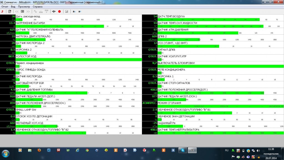This screenshot has width=284, height=160.
Task: Click the RU language indicator in tray
Action: pyautogui.click(x=227, y=150)
